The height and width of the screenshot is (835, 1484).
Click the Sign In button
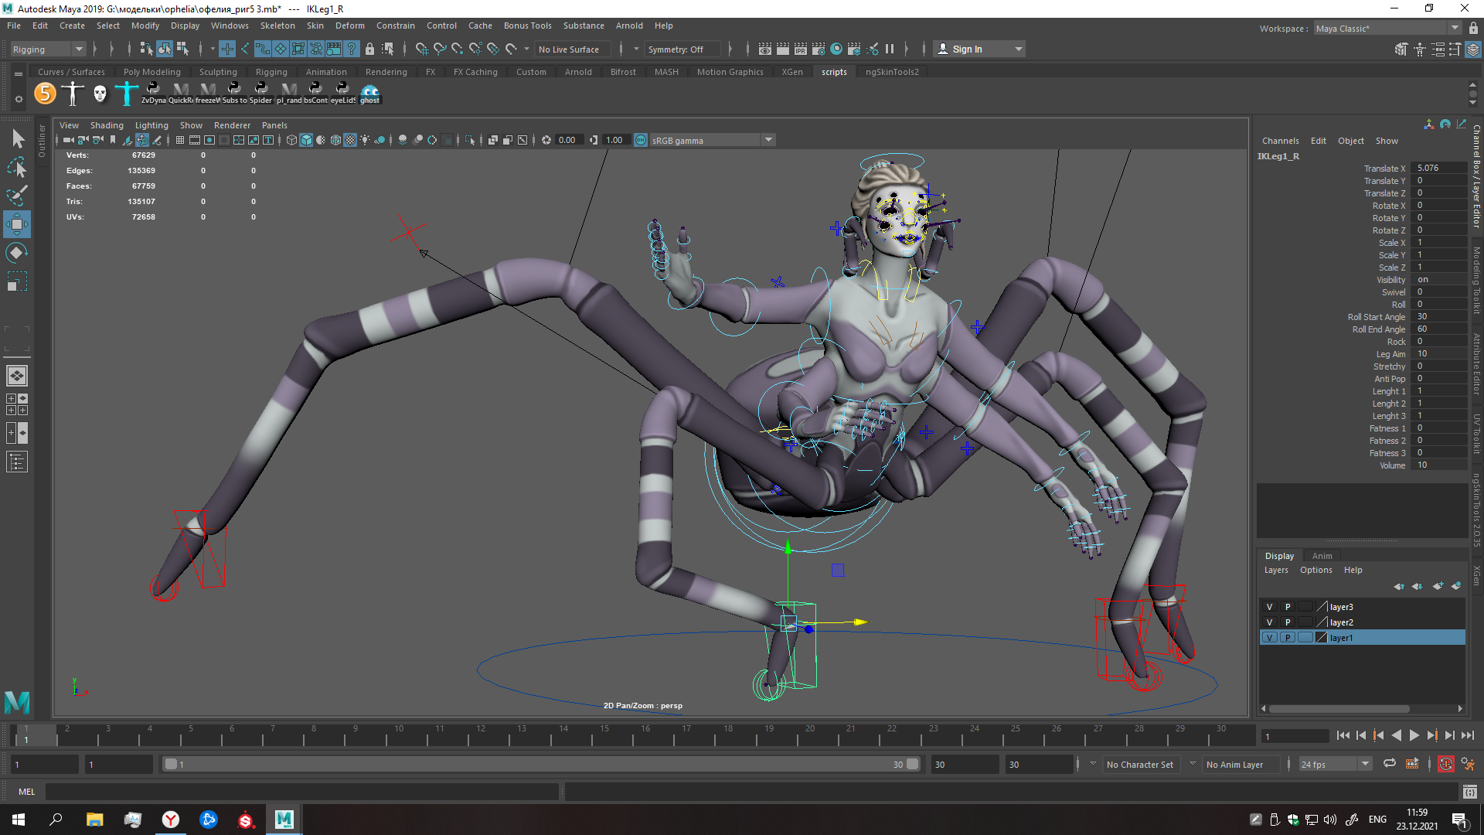pyautogui.click(x=967, y=49)
